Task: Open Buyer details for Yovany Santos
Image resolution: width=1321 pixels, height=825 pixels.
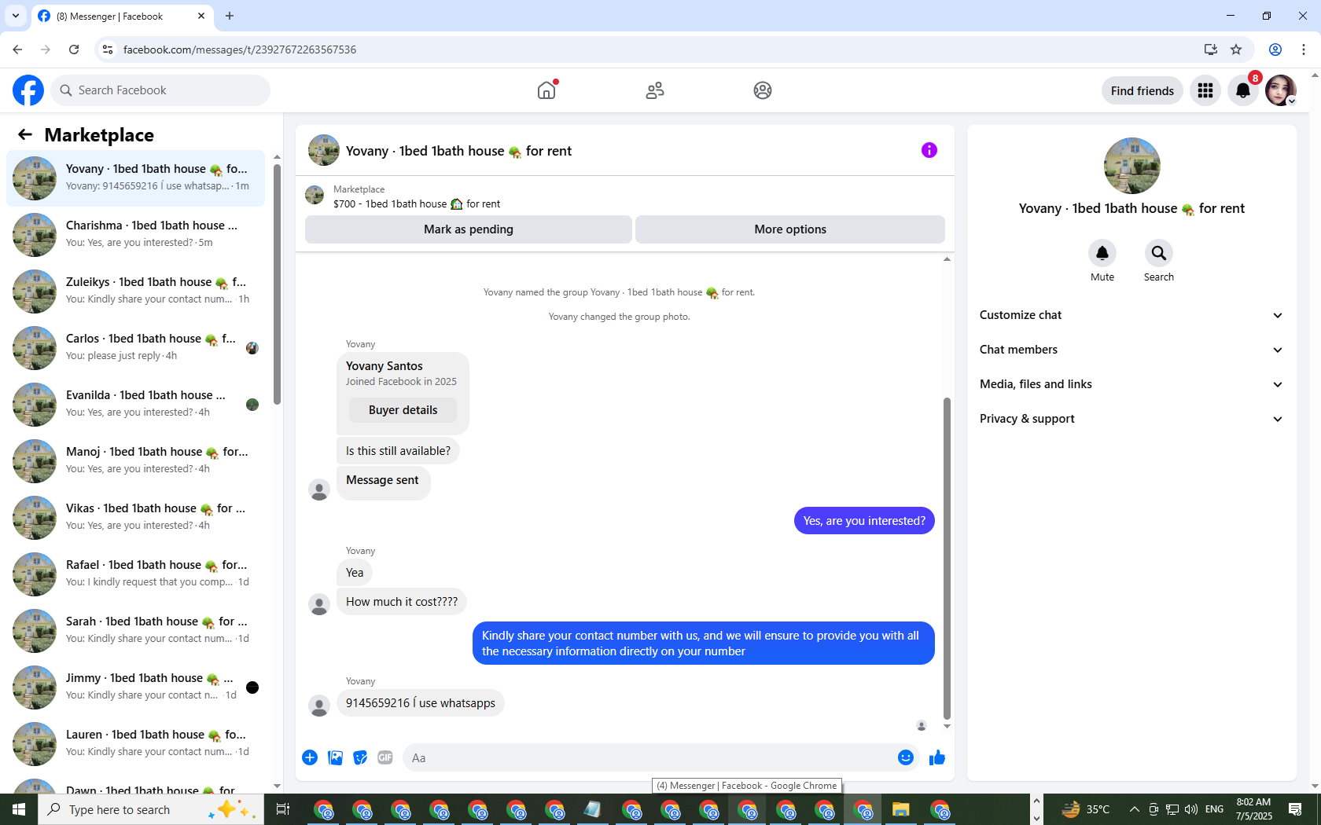Action: pos(403,410)
